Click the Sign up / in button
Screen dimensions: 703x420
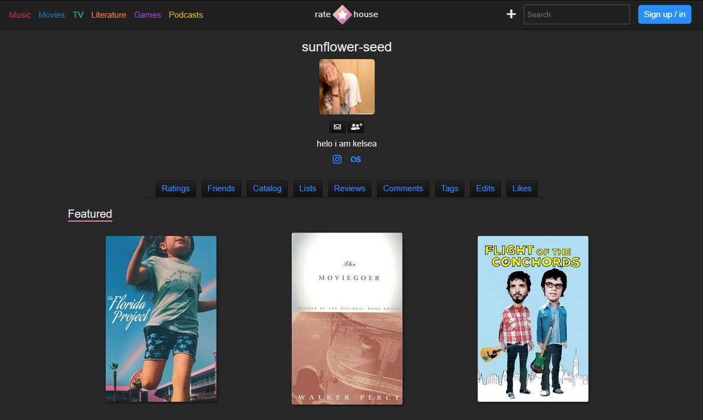(665, 14)
